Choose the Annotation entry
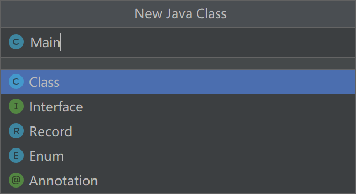Screen dimensions: 356x194 pyautogui.click(x=63, y=181)
